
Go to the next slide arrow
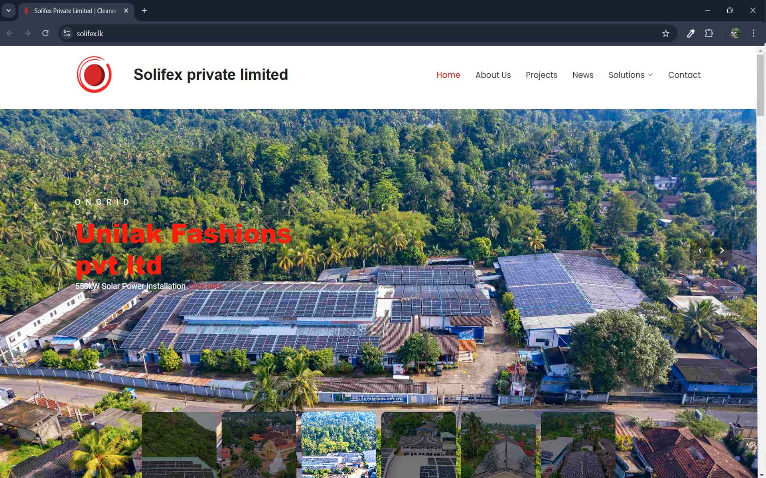point(722,251)
